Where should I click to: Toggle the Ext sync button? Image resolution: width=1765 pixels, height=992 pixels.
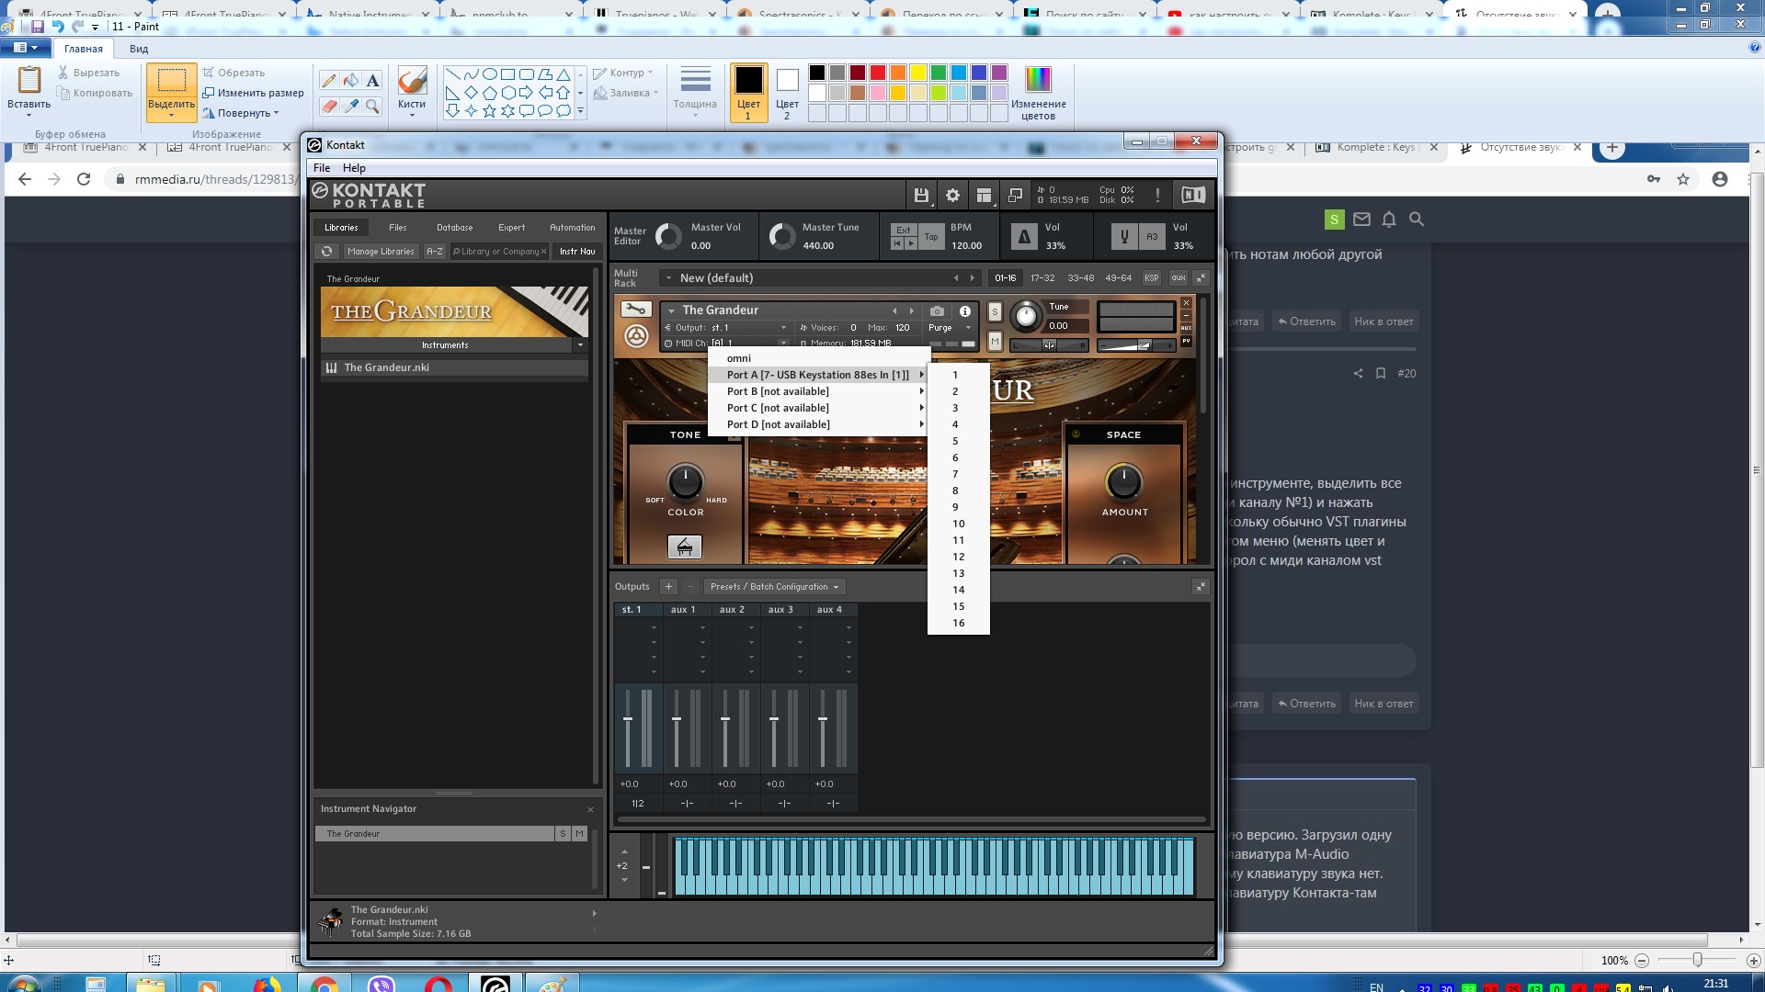(x=904, y=231)
